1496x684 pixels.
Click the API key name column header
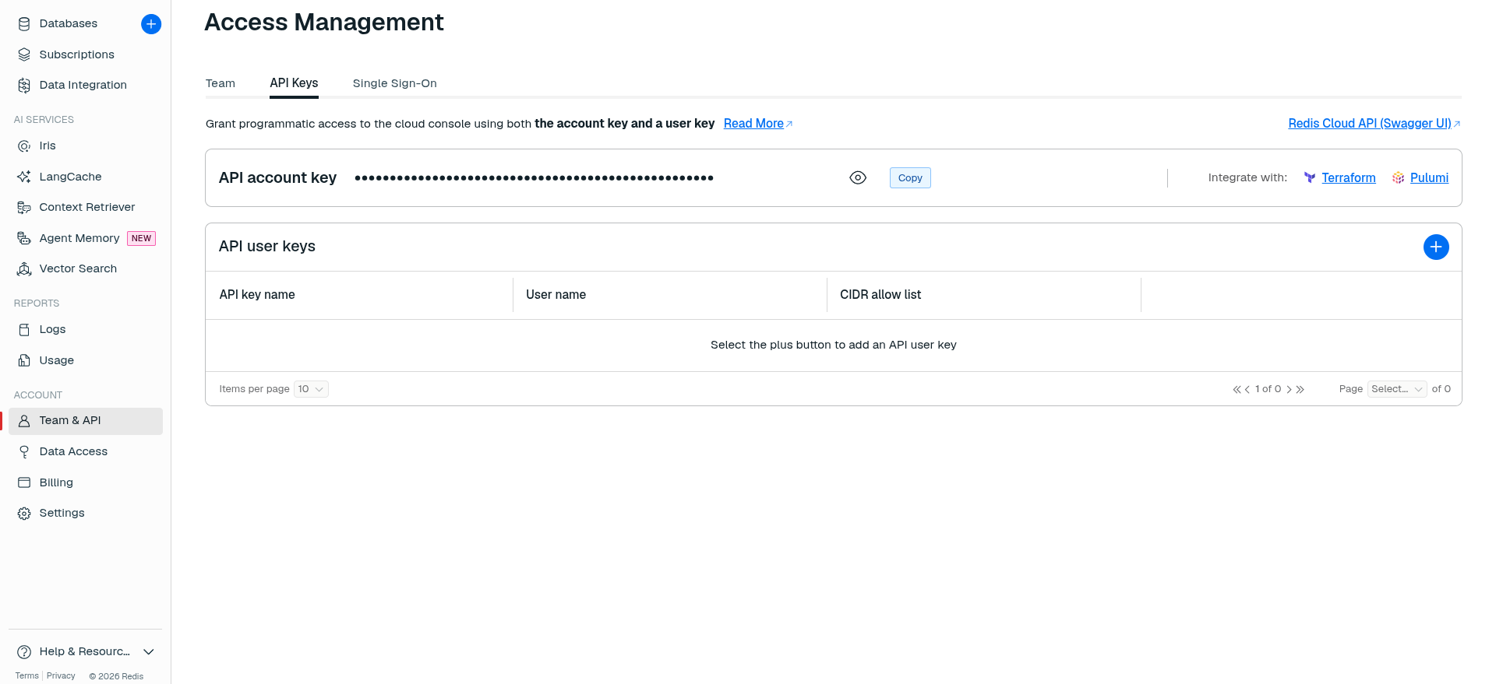pos(257,295)
